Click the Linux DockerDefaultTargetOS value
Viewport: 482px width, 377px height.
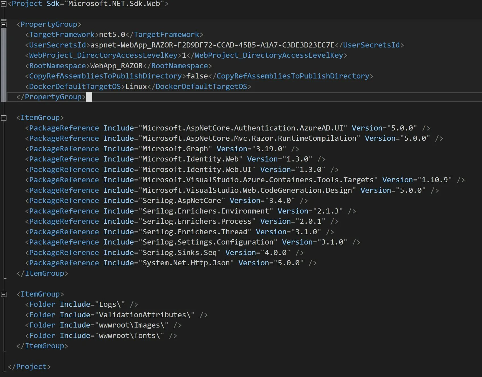point(136,86)
